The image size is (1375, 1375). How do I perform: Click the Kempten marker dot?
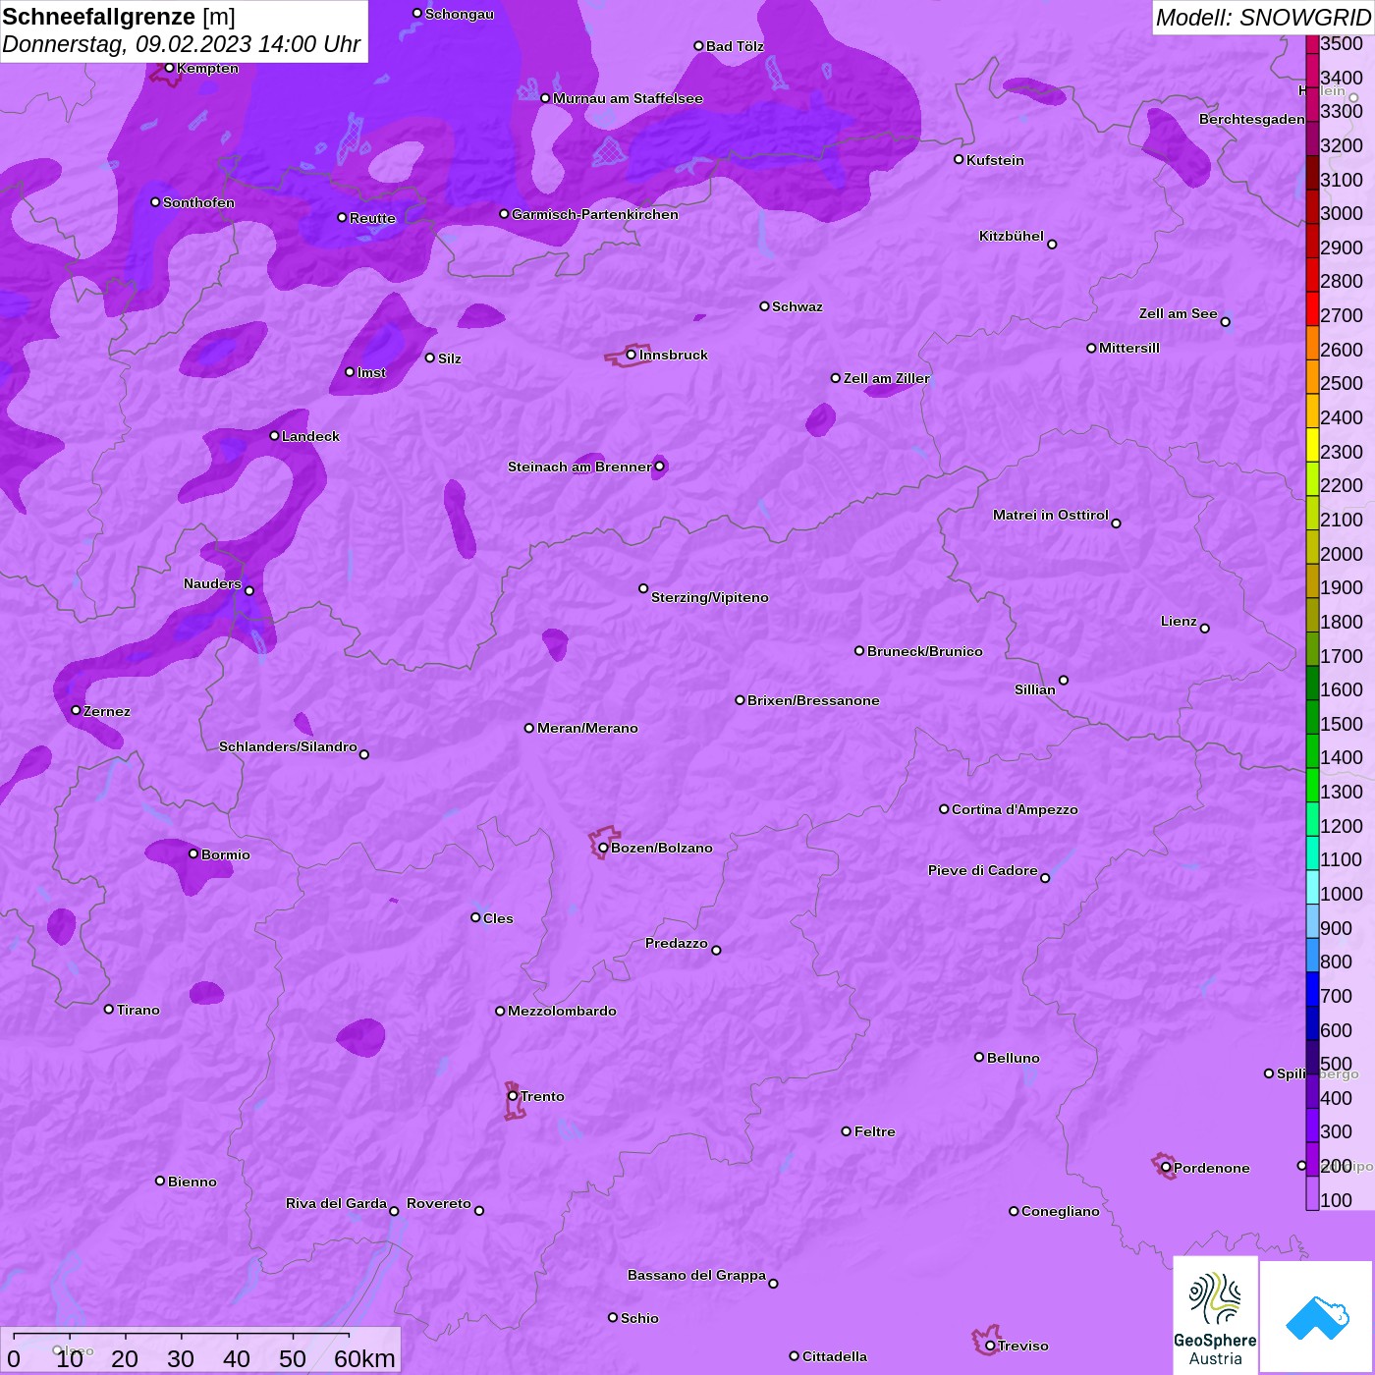tap(169, 68)
